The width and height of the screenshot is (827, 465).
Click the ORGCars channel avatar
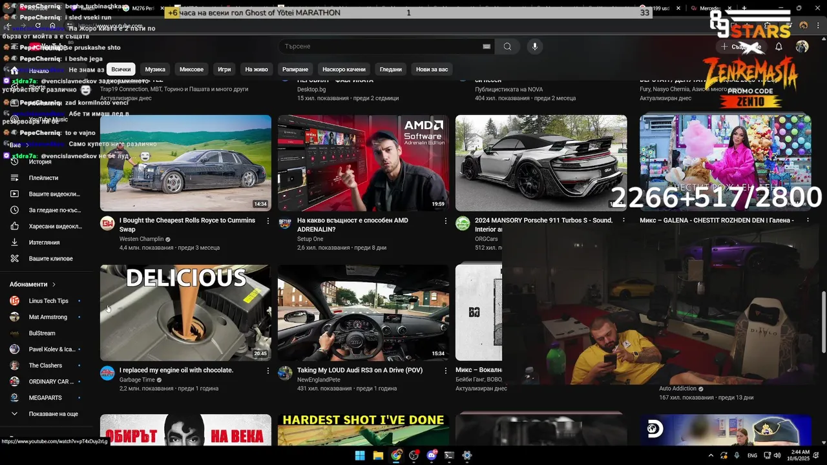(x=463, y=223)
